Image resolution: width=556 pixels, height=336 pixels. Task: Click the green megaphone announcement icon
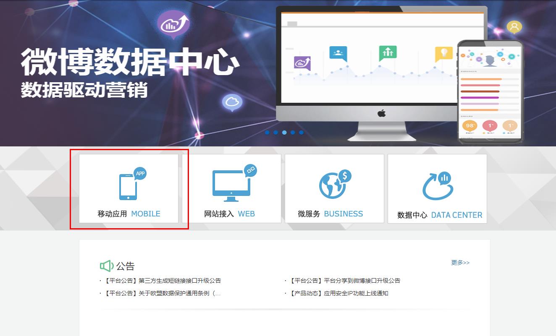pos(107,266)
